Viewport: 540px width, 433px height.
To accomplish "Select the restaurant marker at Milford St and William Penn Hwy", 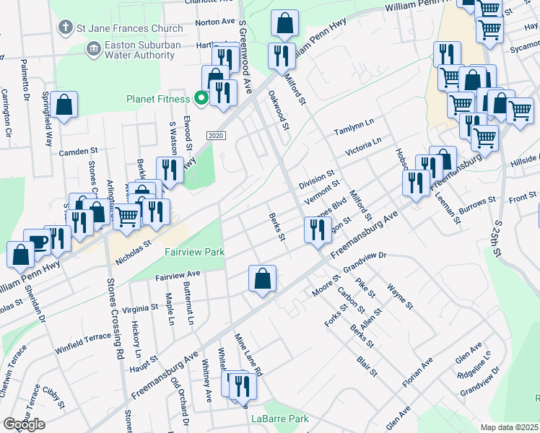I will [282, 58].
